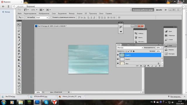The width and height of the screenshot is (187, 105).
Task: Hide the Фон background layer
Action: coord(118,63)
